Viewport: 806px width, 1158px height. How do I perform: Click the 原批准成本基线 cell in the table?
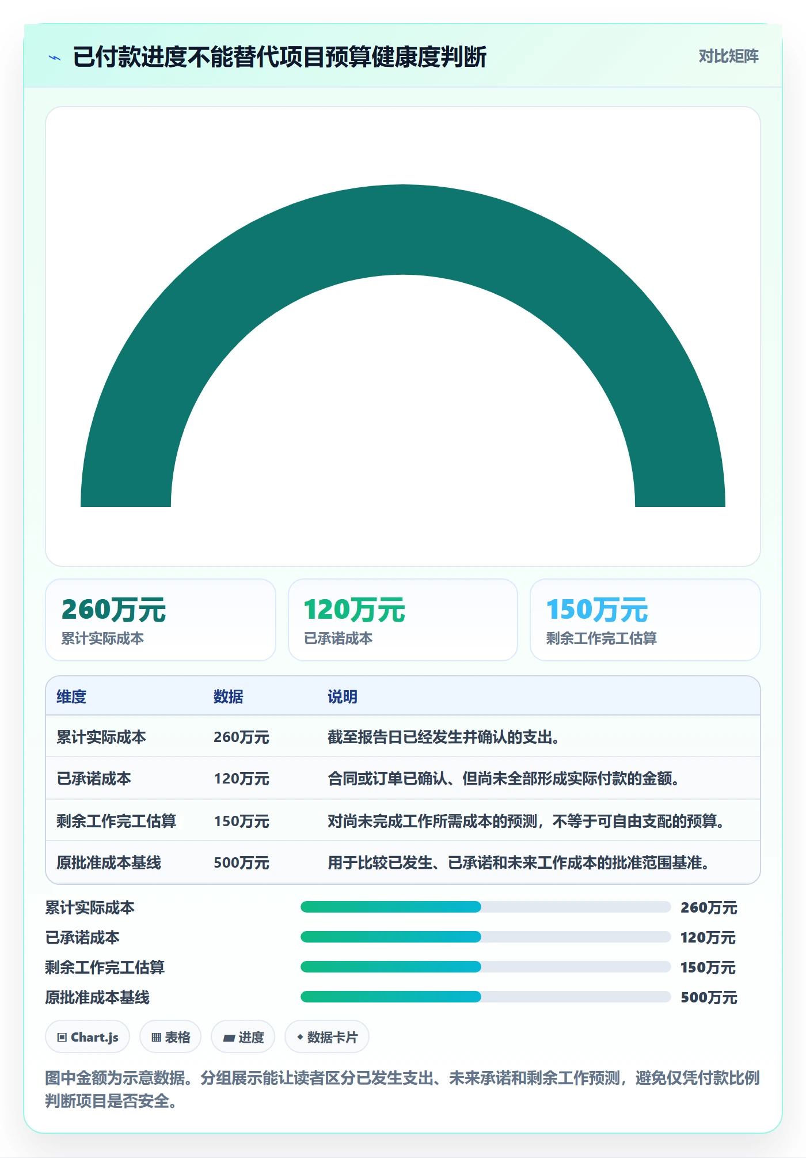[x=109, y=862]
